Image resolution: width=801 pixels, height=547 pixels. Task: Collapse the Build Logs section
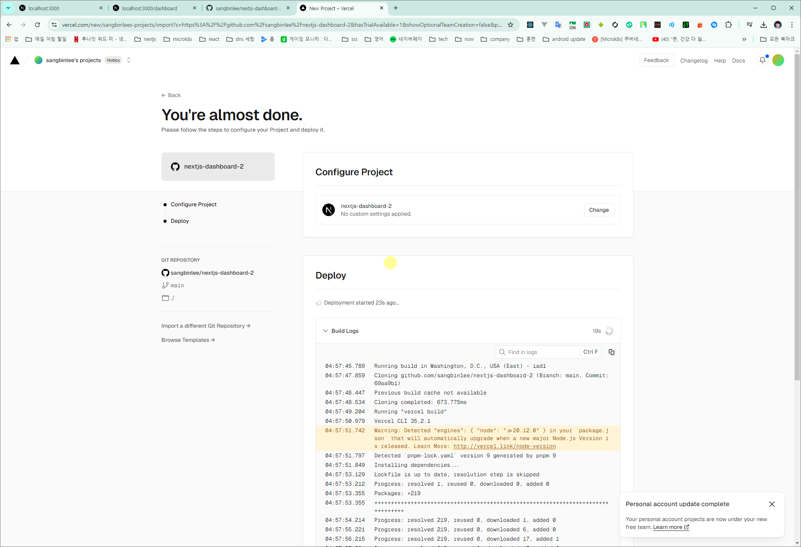click(x=325, y=331)
